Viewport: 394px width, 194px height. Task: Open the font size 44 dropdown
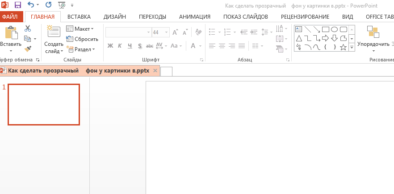tap(166, 32)
